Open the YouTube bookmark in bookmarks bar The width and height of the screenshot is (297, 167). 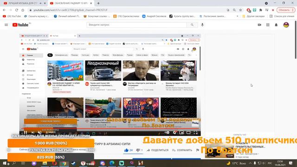point(12,16)
